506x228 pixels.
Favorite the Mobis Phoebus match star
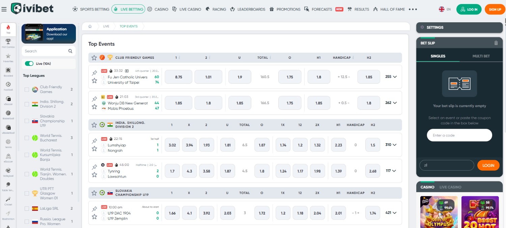tap(94, 107)
